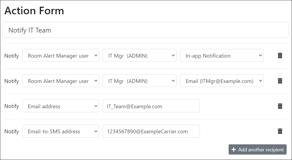This screenshot has width=292, height=160.
Task: Remove the IT_Team@Example.com recipient via trash icon
Action: (280, 106)
